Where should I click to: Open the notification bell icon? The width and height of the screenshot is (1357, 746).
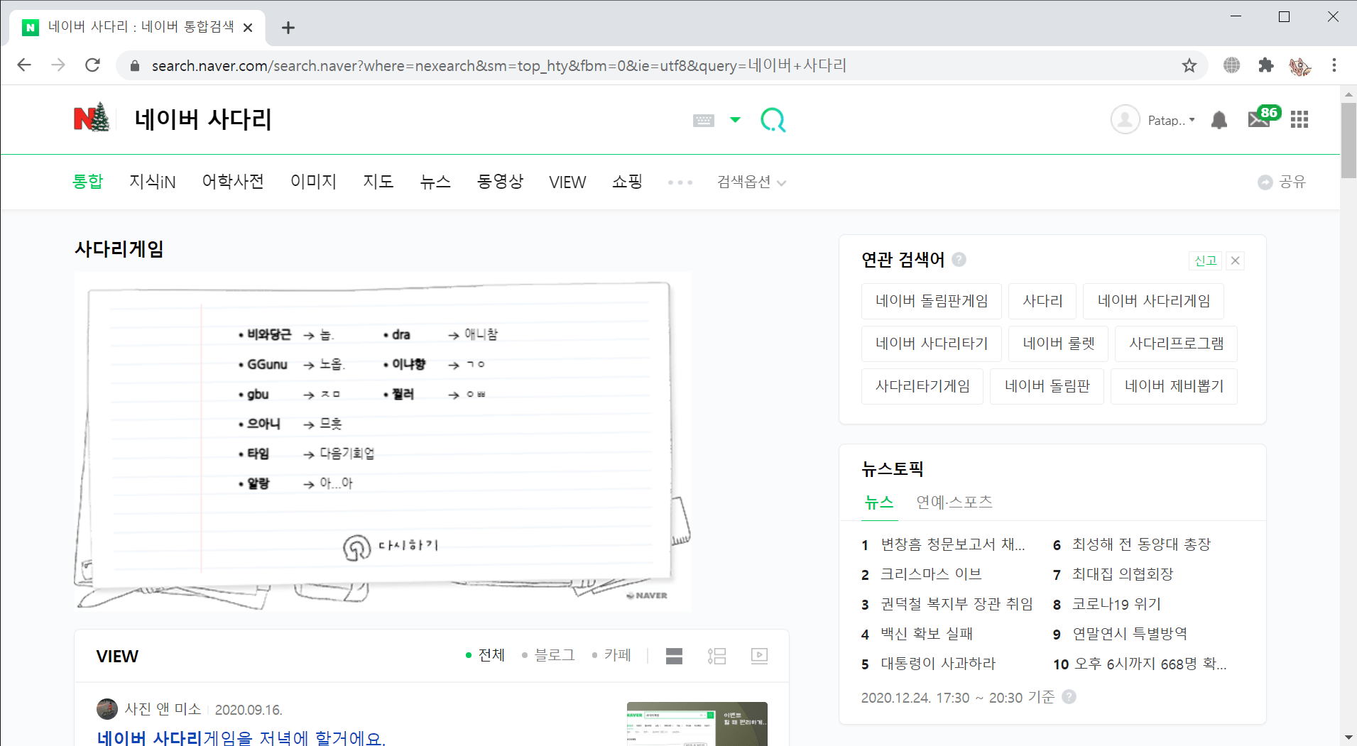point(1219,120)
